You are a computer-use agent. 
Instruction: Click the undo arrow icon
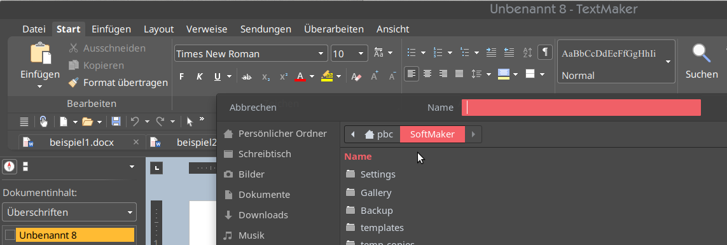pos(135,122)
